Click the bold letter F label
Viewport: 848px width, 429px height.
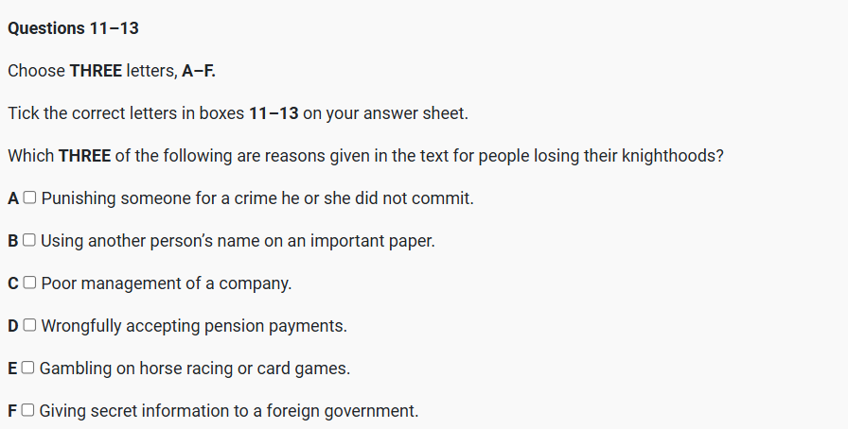pos(12,411)
